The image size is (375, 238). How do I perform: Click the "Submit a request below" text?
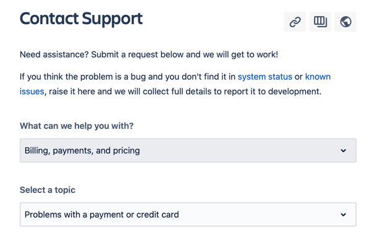tap(137, 55)
